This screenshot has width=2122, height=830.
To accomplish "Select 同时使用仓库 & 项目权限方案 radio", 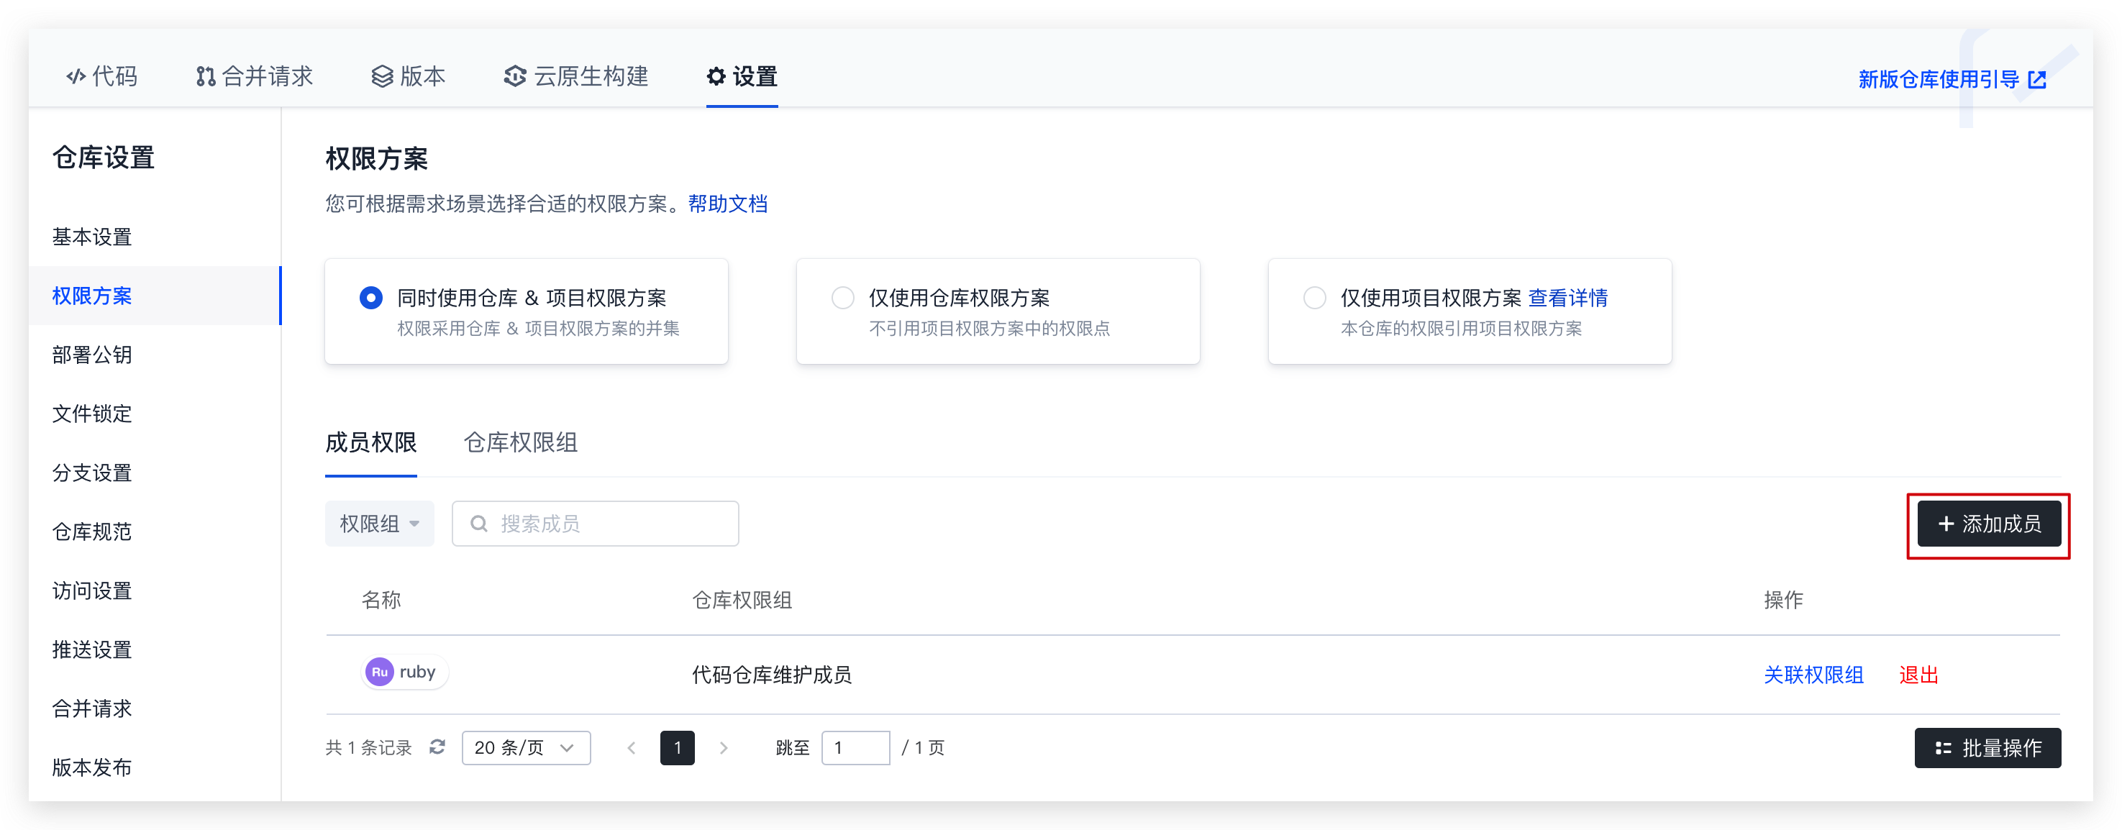I will [x=370, y=297].
